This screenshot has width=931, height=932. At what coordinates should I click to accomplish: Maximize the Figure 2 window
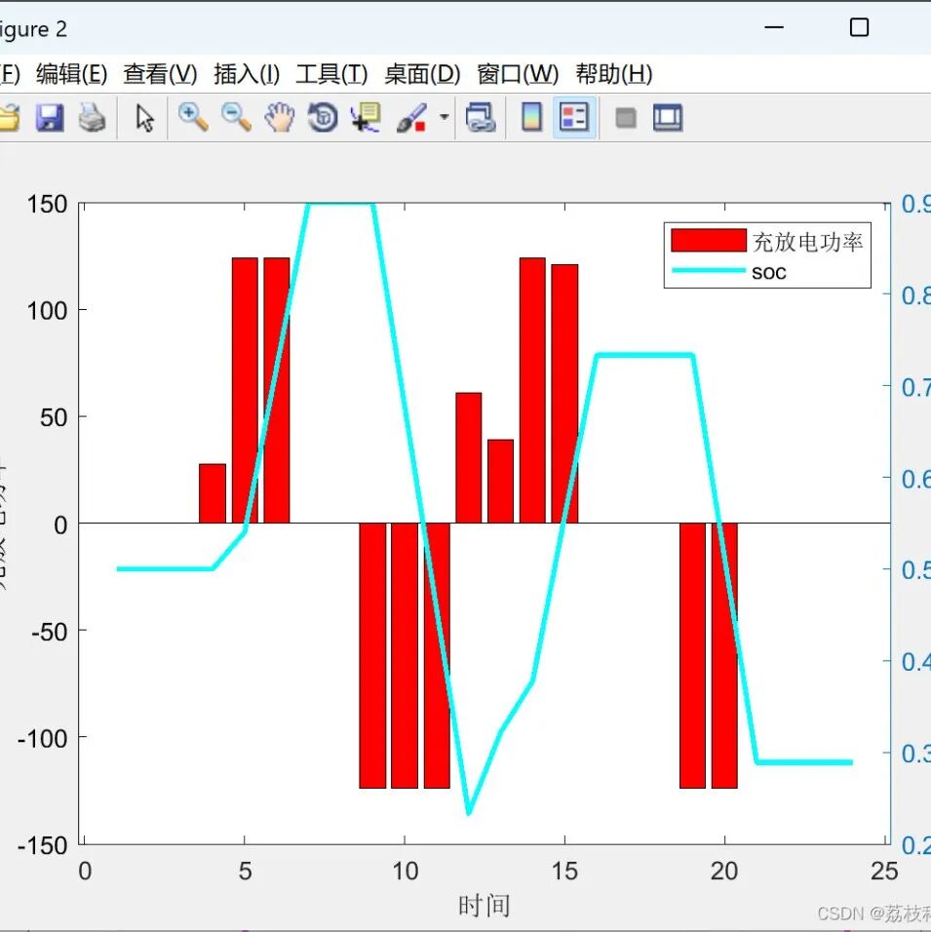[x=859, y=27]
